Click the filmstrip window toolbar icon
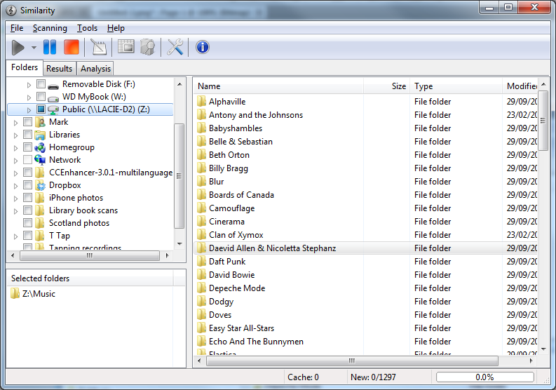Image resolution: width=556 pixels, height=390 pixels. pos(126,46)
